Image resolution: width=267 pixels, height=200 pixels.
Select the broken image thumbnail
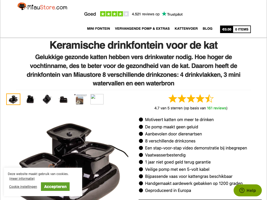[97, 99]
